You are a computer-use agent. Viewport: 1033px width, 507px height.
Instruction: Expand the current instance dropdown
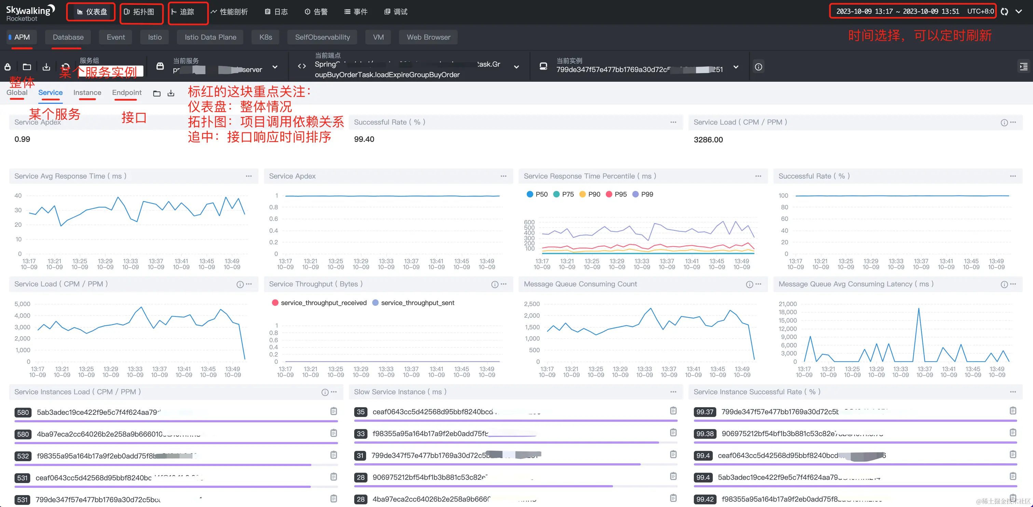click(x=736, y=67)
